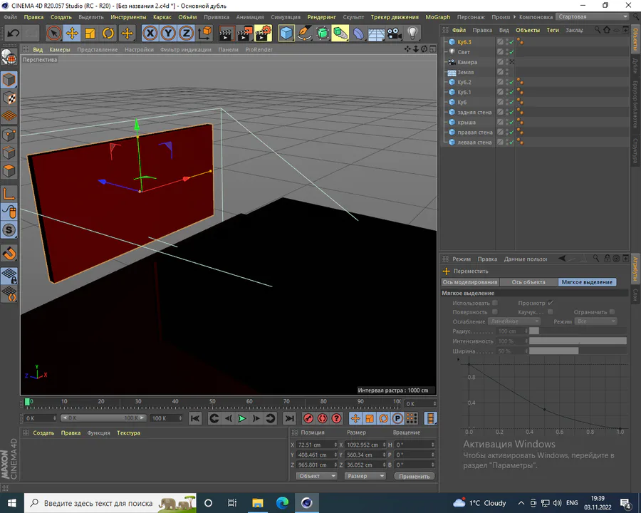641x513 pixels.
Task: Select the Rotate tool in top toolbar
Action: (x=108, y=33)
